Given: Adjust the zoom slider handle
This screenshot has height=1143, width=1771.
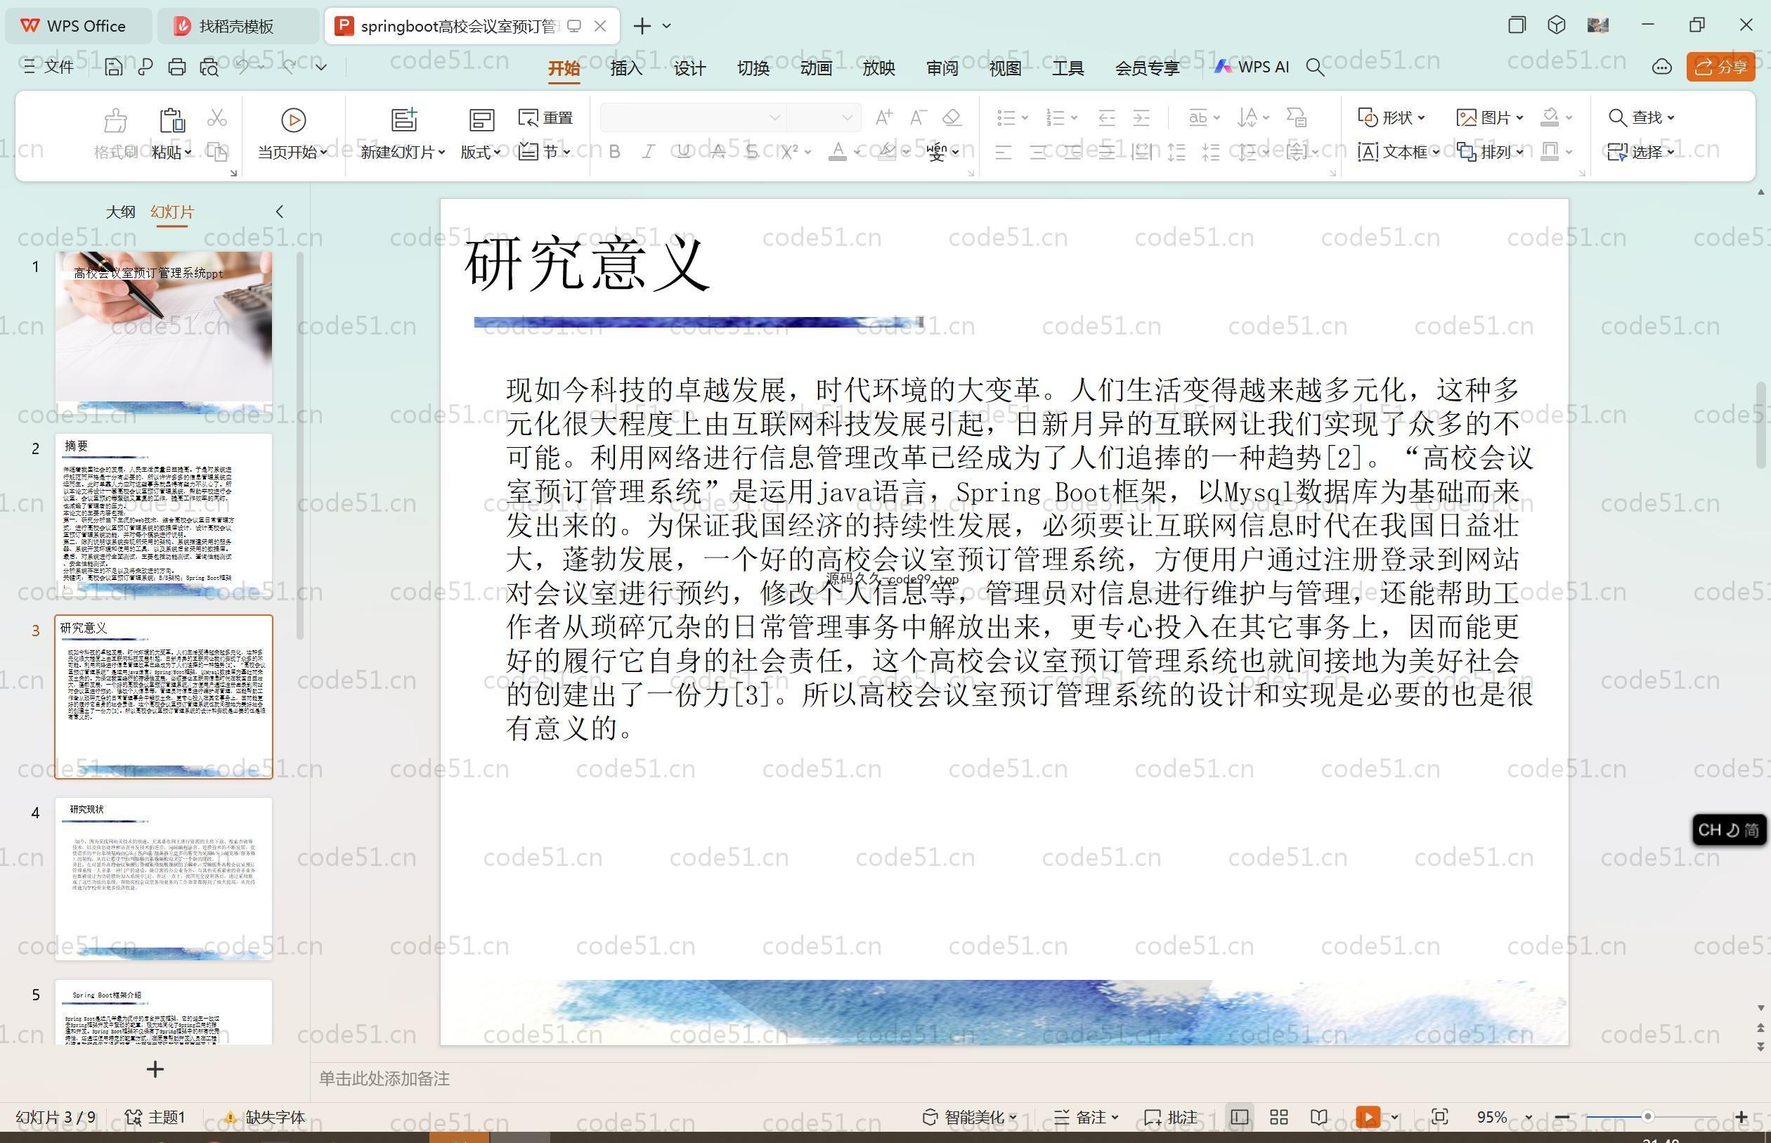Looking at the screenshot, I should click(x=1647, y=1117).
